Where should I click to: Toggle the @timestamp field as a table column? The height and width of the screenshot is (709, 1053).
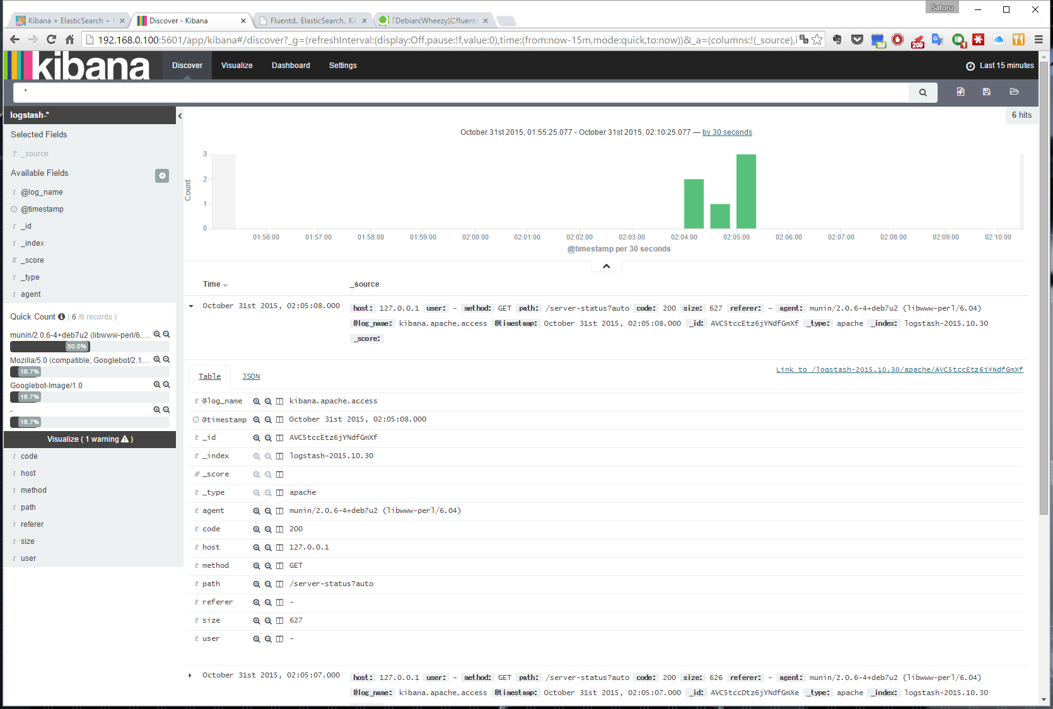point(279,420)
